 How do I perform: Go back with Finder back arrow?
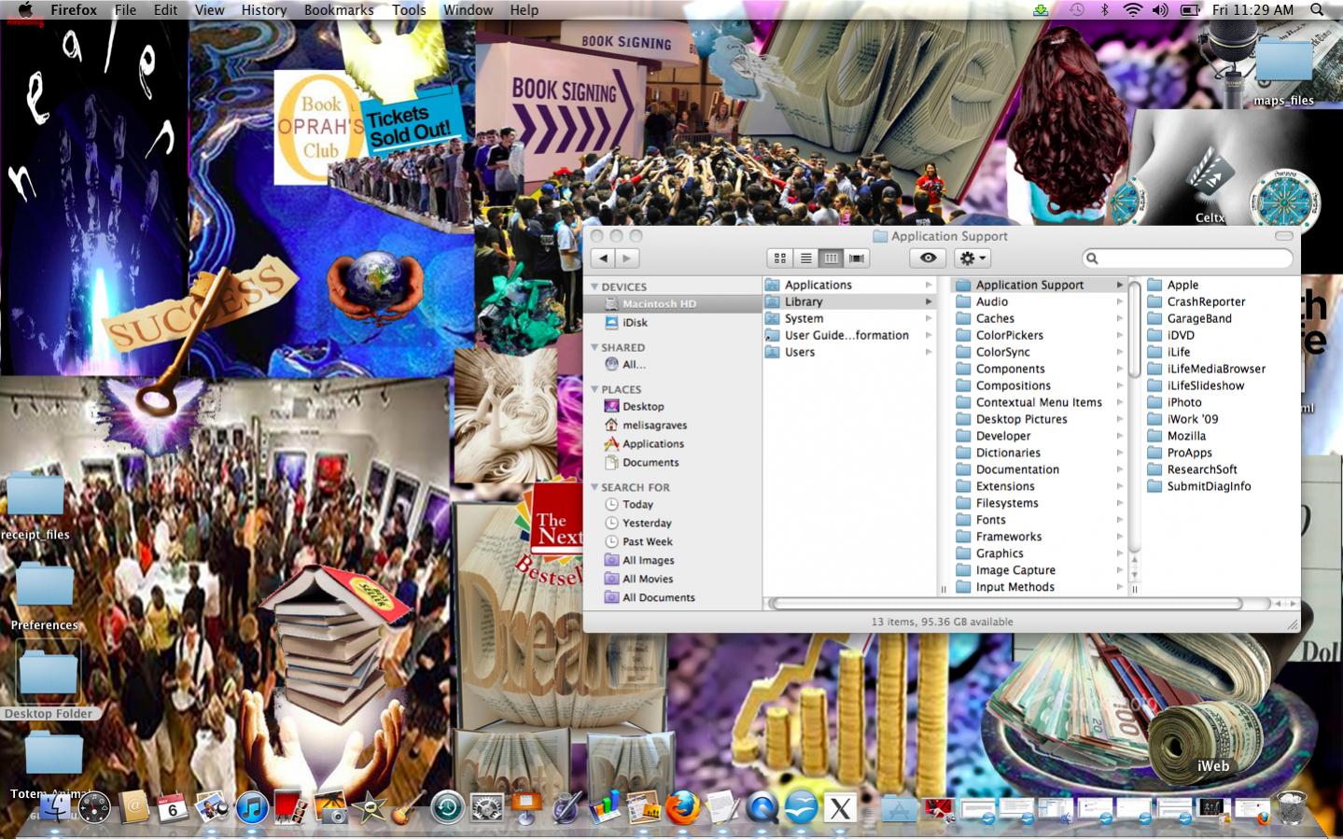(604, 259)
